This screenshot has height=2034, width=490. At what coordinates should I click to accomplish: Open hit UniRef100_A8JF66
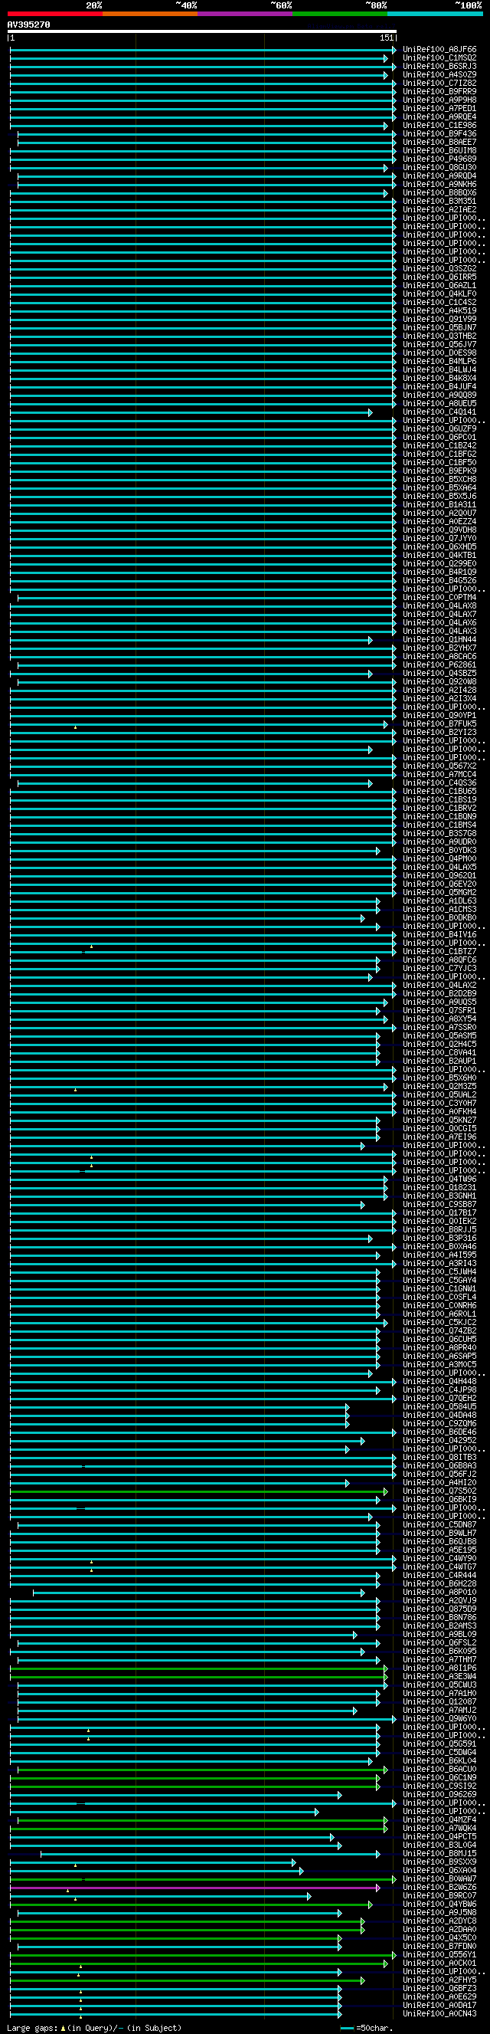(x=439, y=49)
